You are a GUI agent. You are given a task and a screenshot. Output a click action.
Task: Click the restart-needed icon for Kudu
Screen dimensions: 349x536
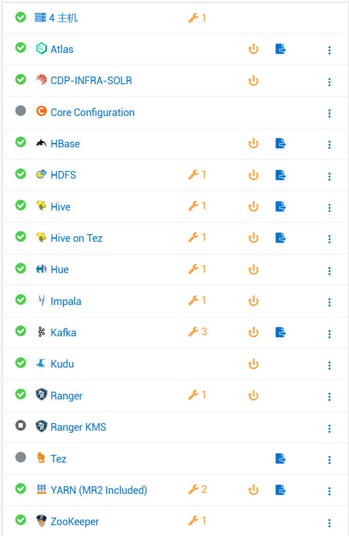pyautogui.click(x=253, y=364)
